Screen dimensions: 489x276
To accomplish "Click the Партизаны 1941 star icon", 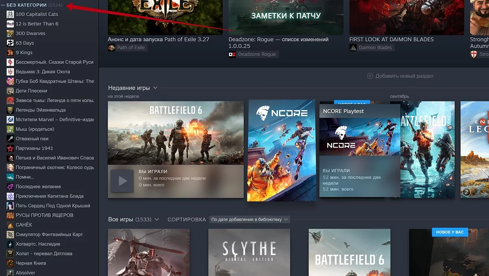I will tap(10, 148).
